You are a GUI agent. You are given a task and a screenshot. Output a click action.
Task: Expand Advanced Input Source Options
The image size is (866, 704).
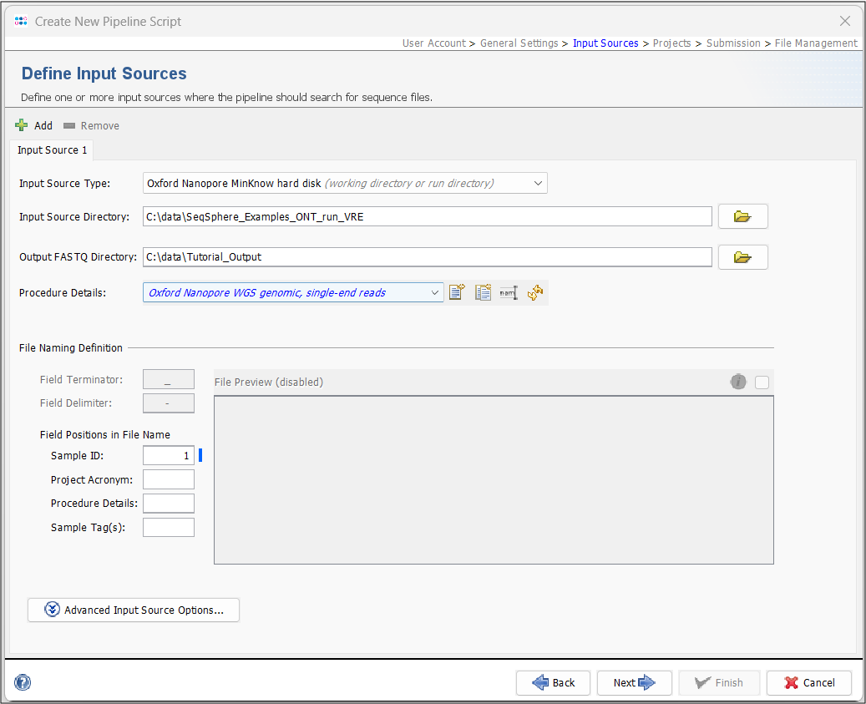coord(133,610)
